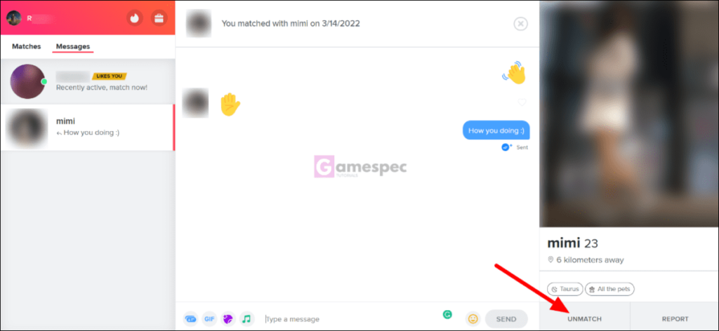Close the conversation with the X button
The height and width of the screenshot is (331, 719).
tap(520, 23)
